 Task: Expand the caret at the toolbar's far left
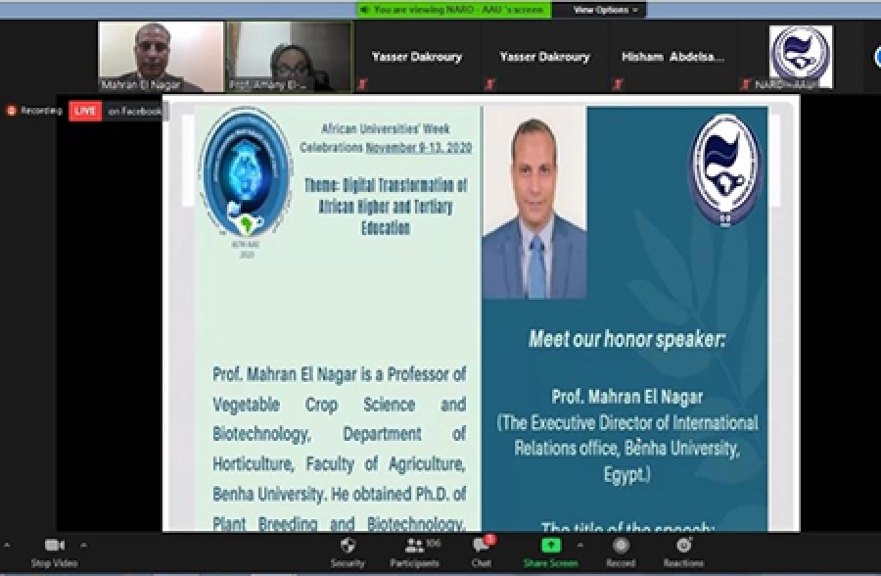tap(6, 545)
